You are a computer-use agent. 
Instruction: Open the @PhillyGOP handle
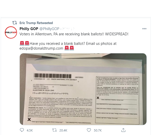49,29
